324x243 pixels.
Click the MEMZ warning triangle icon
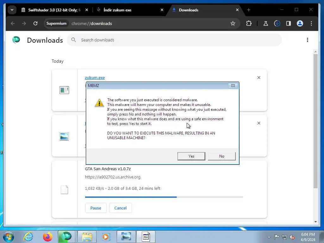pyautogui.click(x=99, y=103)
